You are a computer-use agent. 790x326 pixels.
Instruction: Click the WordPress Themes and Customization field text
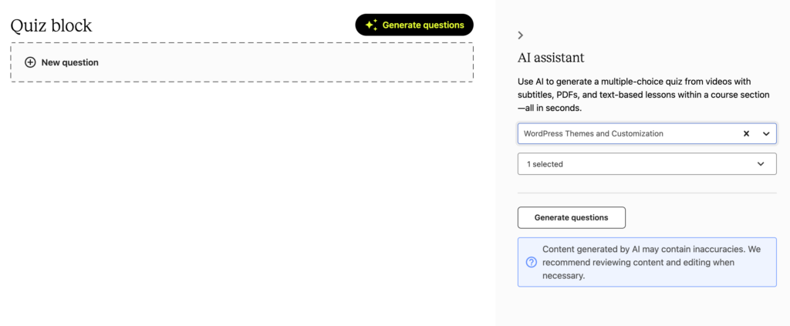click(593, 134)
